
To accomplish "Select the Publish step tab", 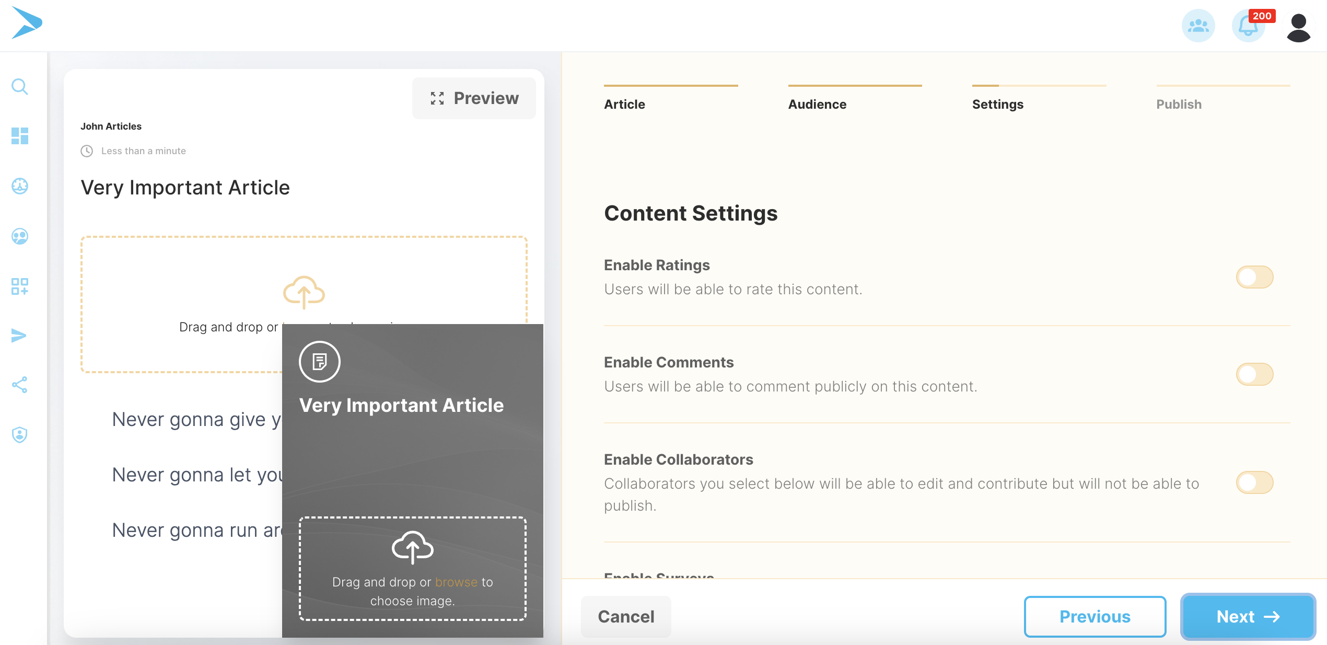I will 1179,104.
